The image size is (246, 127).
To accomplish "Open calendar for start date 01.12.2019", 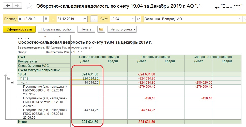I will pos(46,19).
